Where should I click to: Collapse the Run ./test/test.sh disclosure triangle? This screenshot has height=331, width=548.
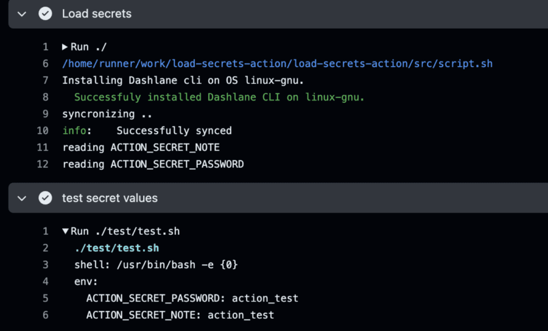(x=65, y=231)
